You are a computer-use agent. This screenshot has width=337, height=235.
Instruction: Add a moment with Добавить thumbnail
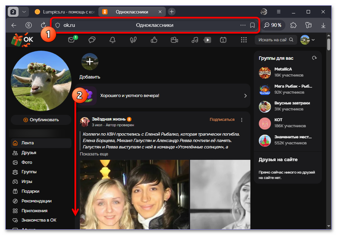90,62
